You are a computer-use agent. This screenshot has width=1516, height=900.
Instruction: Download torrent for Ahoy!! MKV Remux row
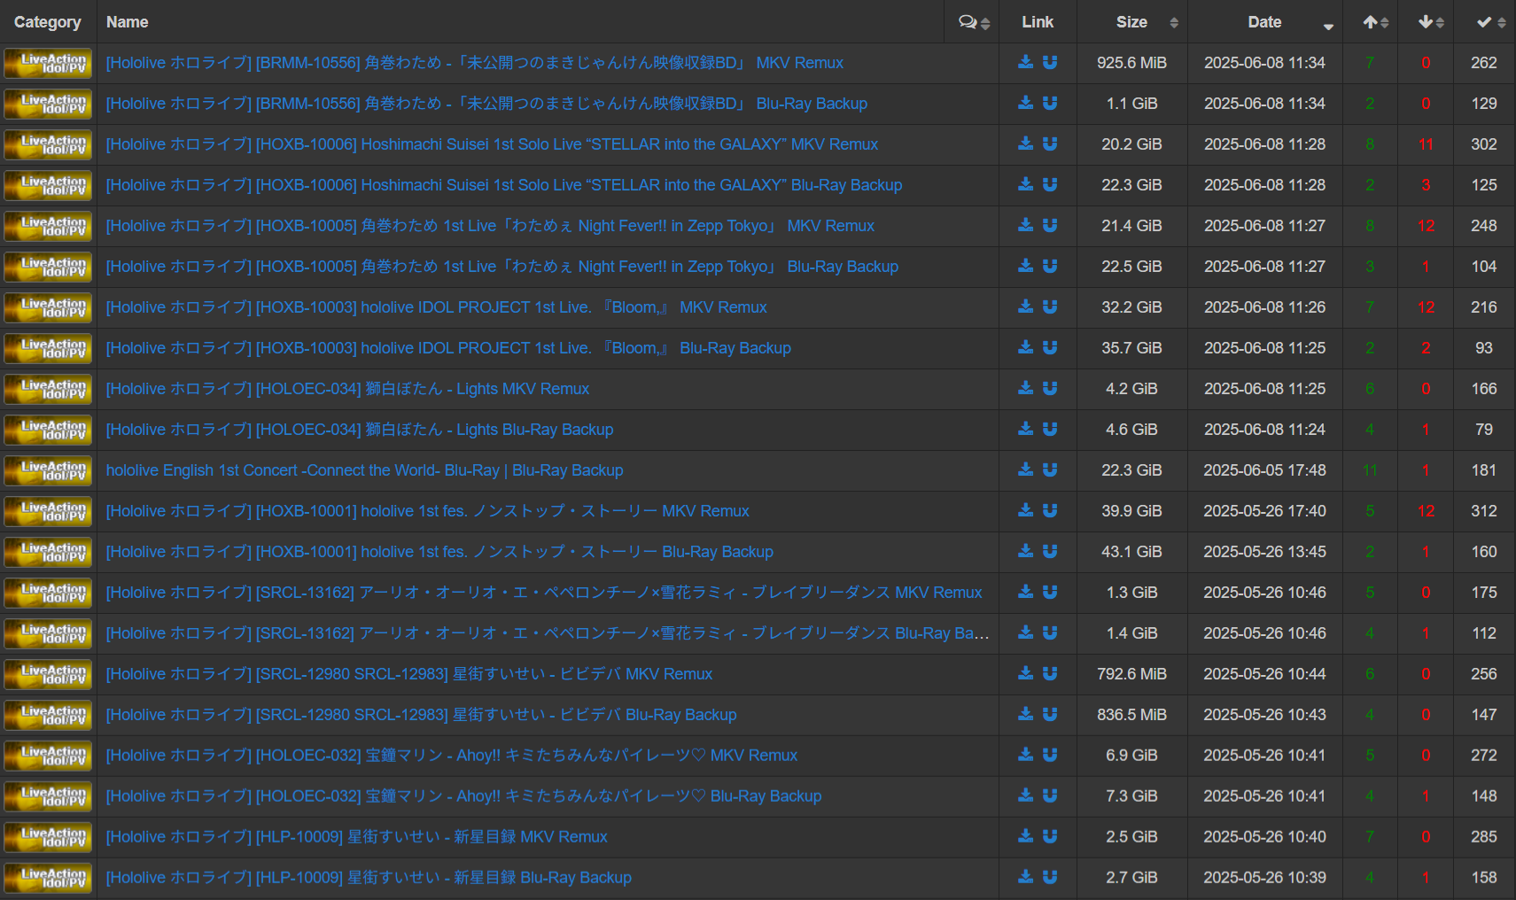1025,755
